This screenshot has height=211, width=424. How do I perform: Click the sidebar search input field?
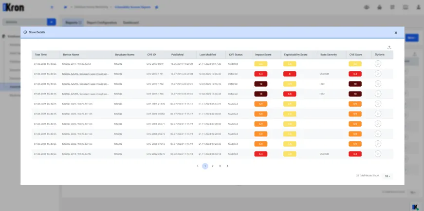[24, 22]
